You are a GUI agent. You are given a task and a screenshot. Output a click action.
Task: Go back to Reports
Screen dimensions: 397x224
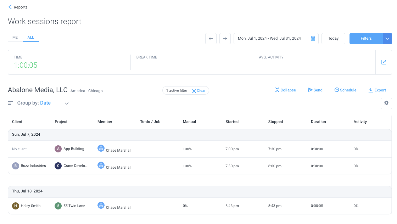(18, 7)
